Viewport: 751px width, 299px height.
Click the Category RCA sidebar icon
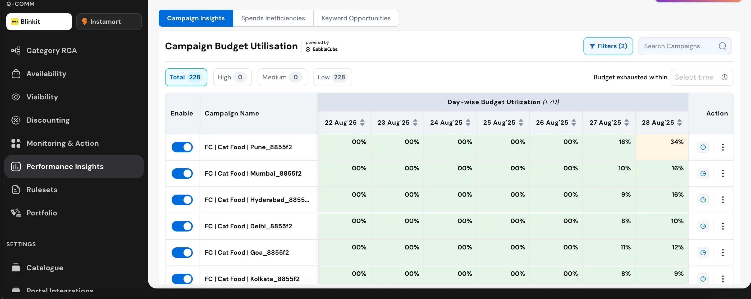tap(16, 51)
